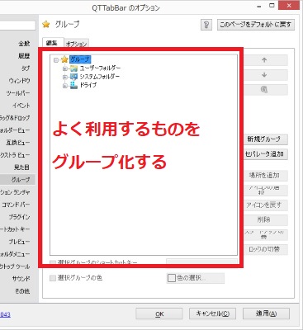Image resolution: width=303 pixels, height=330 pixels.
Task: Click the help question mark icon
Action: 206,25
